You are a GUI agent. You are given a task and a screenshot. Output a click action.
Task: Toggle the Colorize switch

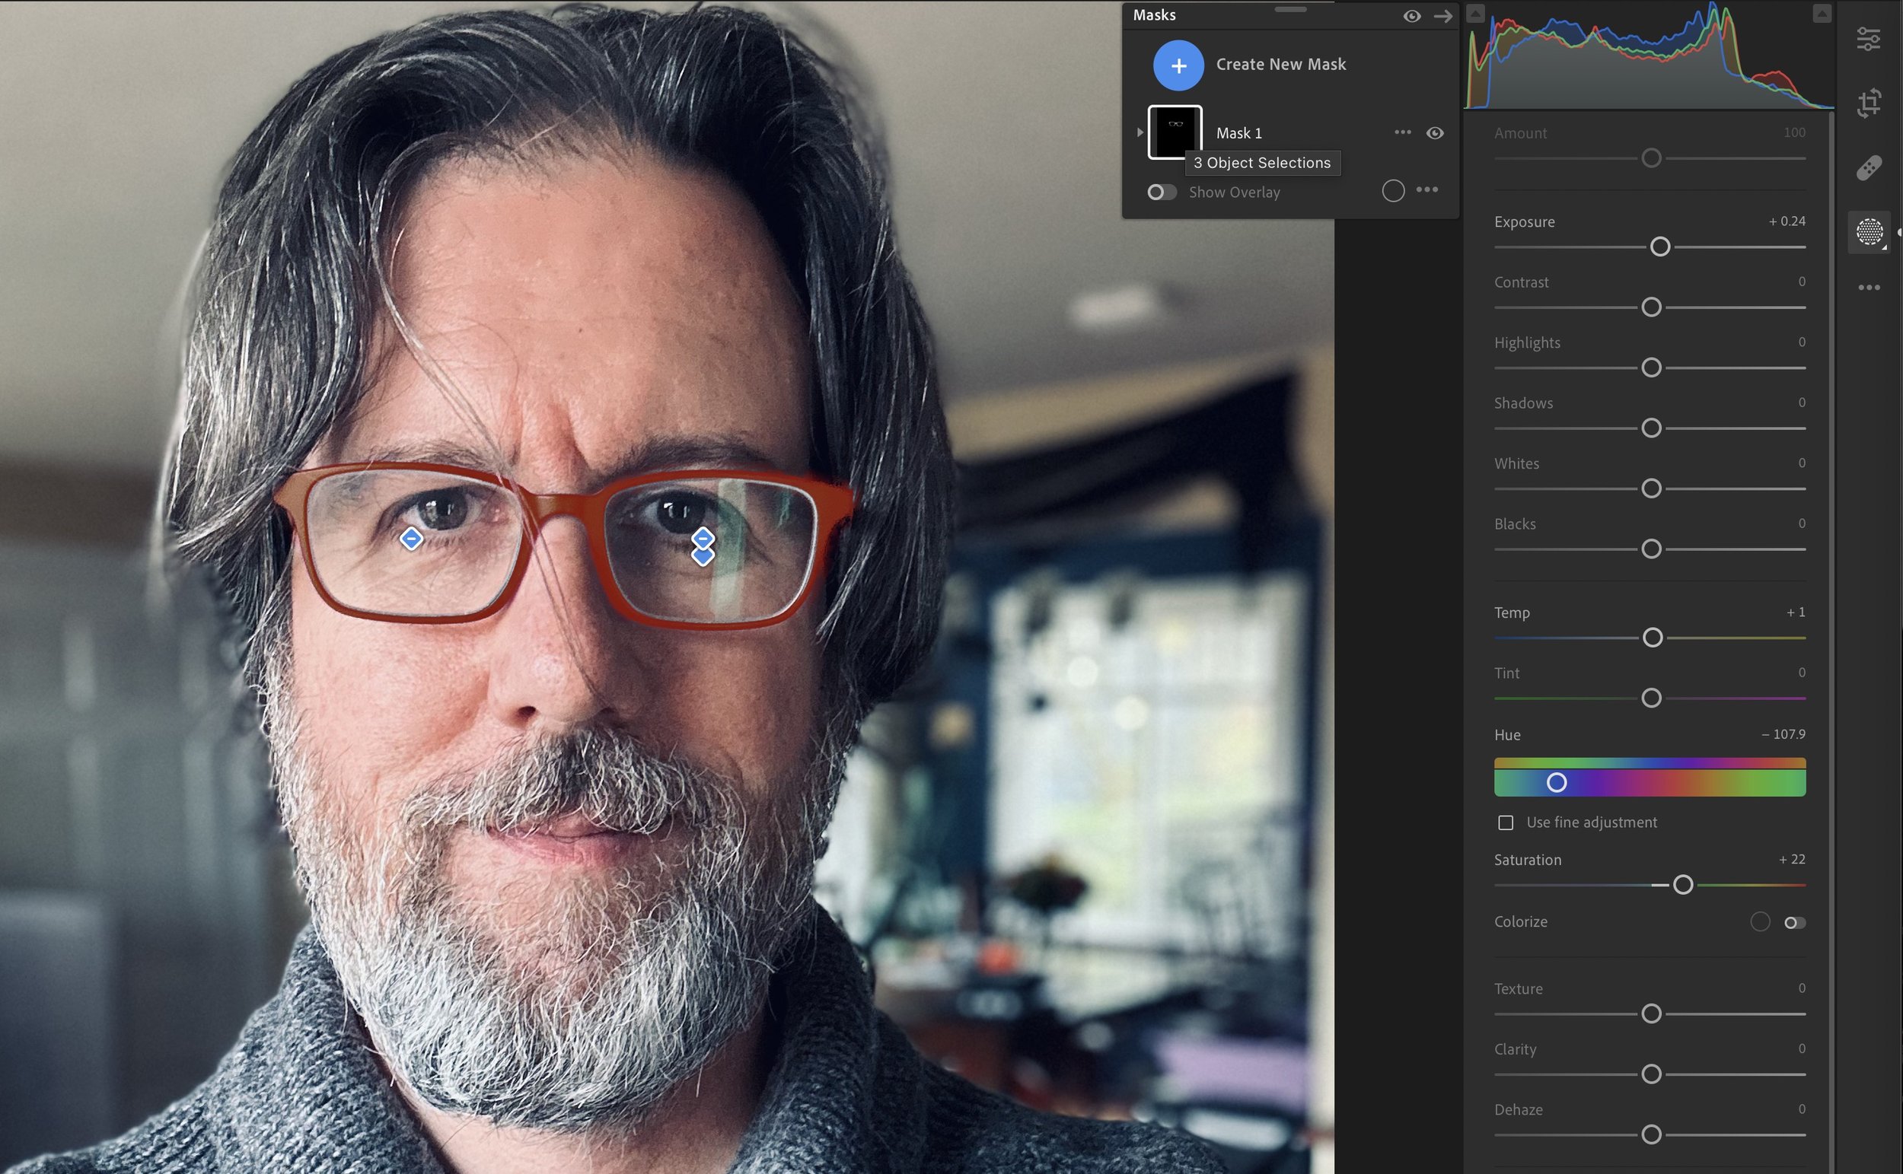[1794, 922]
